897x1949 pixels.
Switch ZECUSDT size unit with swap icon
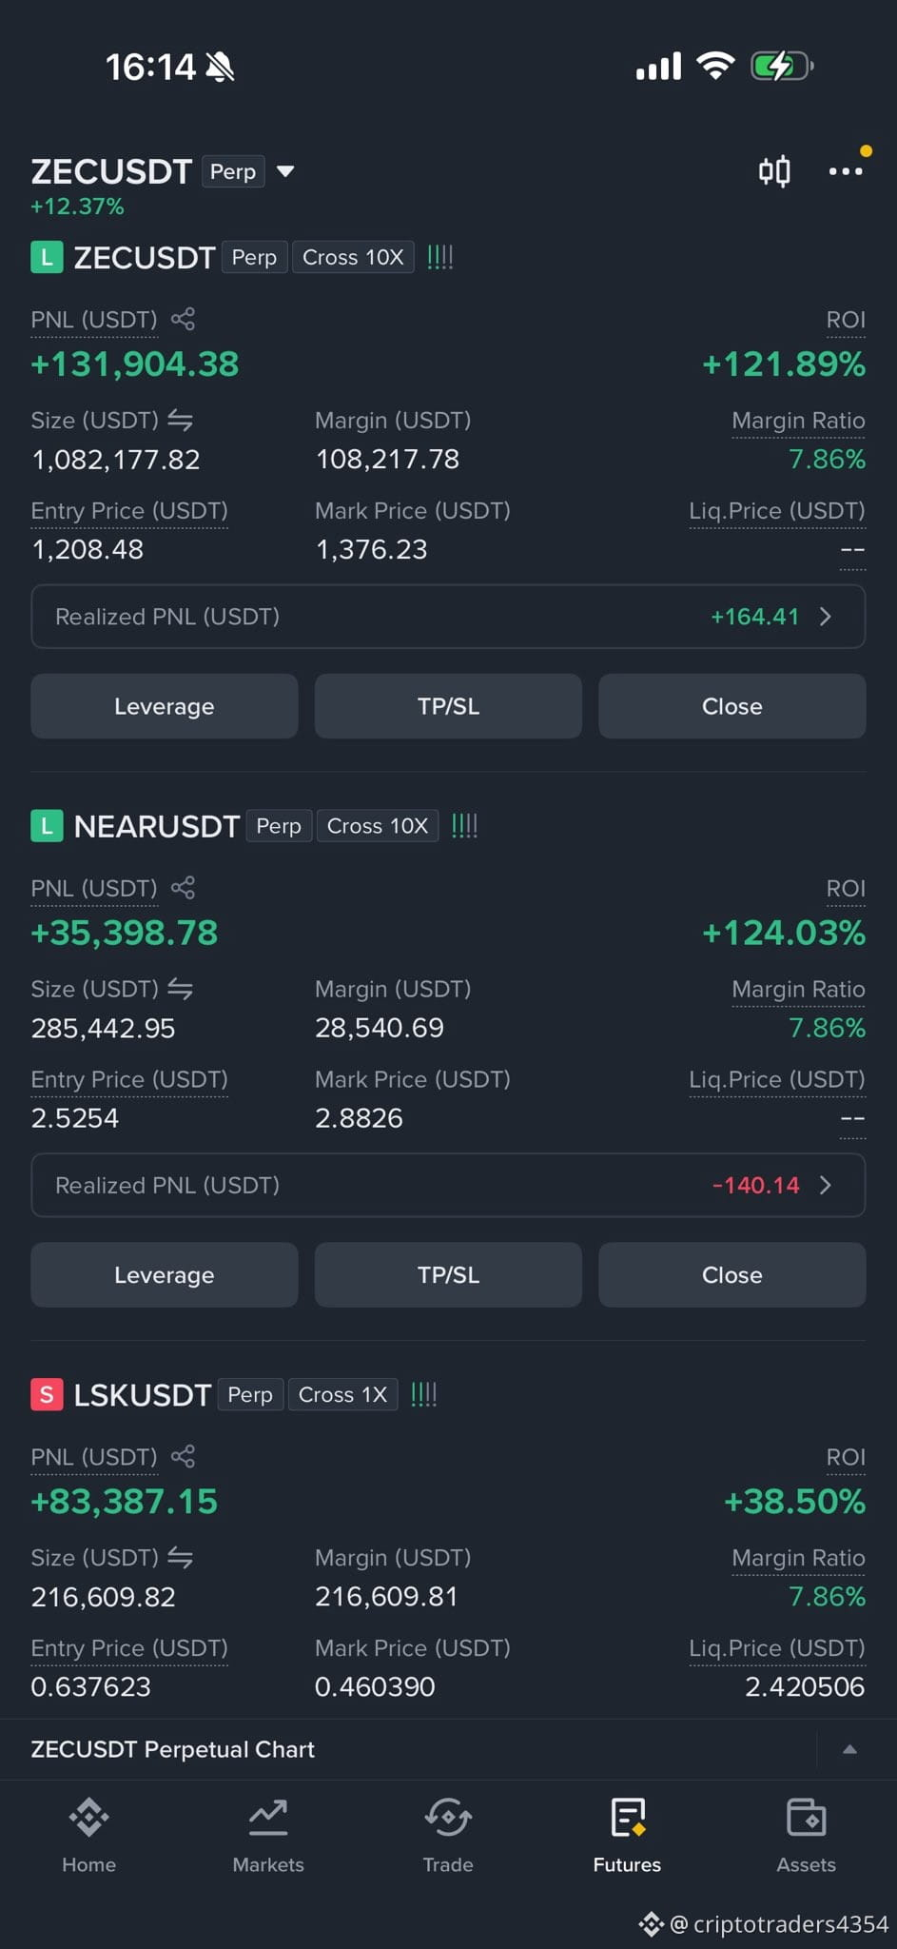(180, 420)
